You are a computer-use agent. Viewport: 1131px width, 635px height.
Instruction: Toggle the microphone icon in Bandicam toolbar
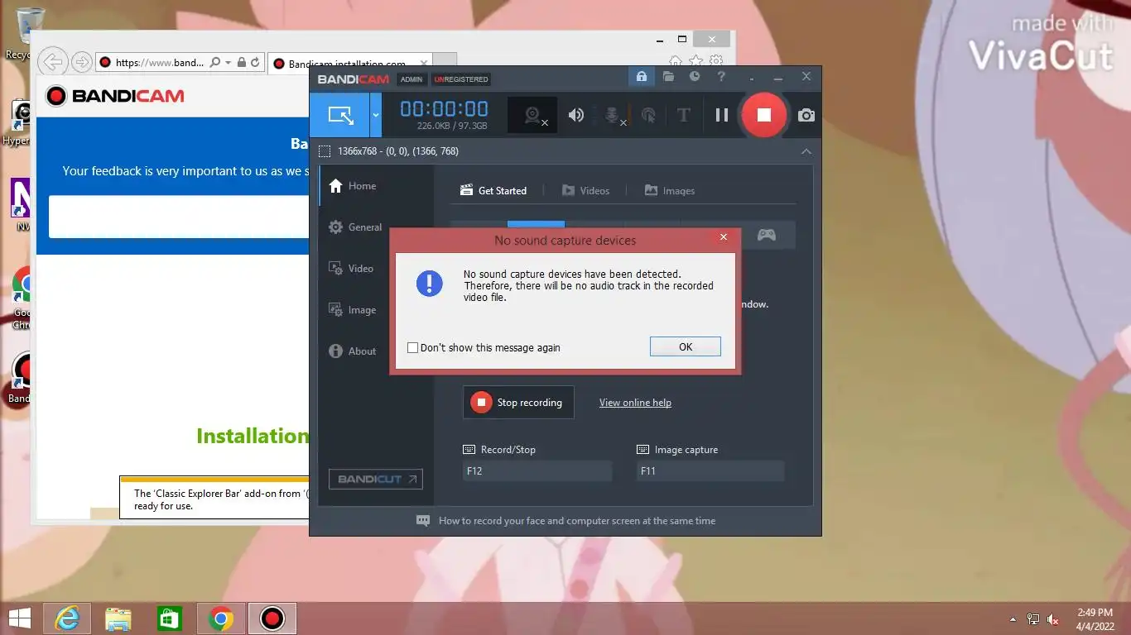613,115
